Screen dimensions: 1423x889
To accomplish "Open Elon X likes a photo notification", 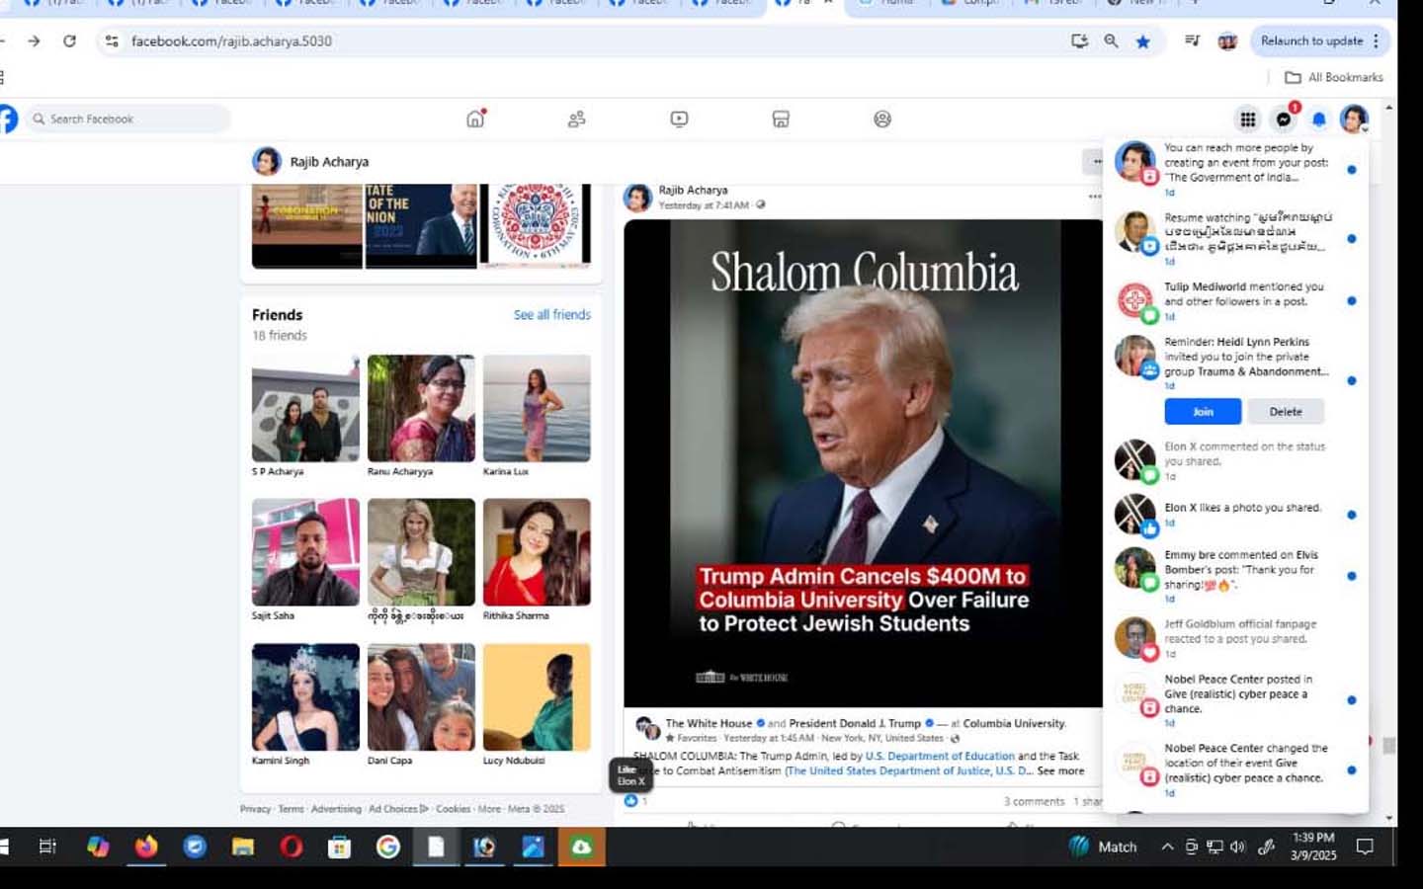I will 1235,514.
